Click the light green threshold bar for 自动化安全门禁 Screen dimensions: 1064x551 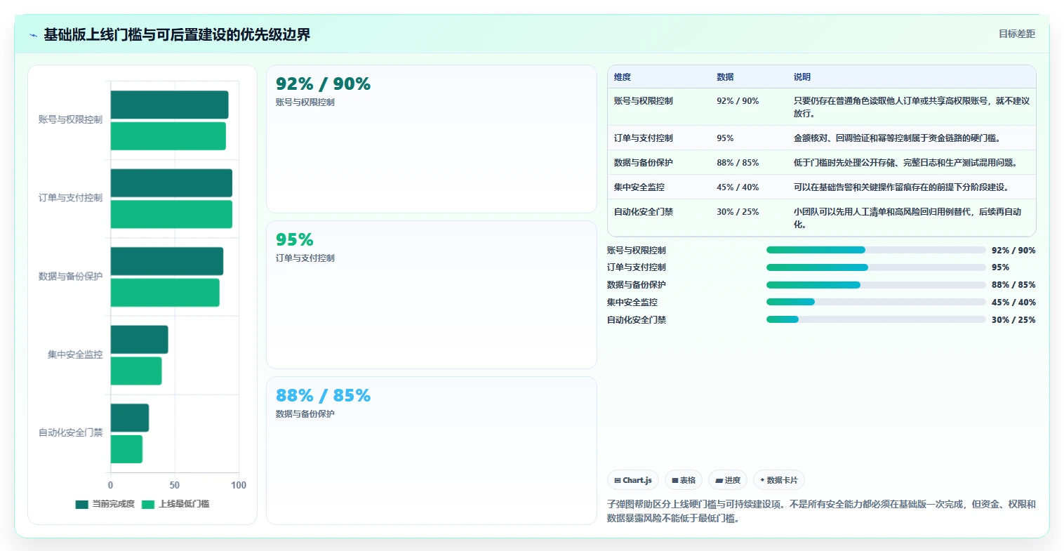pos(126,449)
